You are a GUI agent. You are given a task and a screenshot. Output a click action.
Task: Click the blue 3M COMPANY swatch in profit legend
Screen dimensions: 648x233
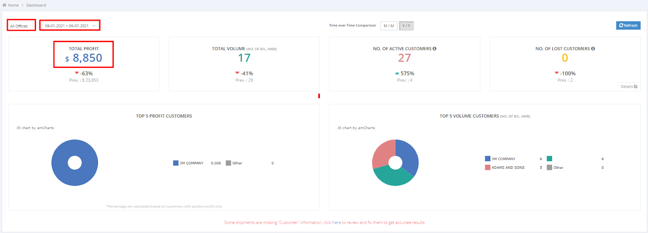[176, 163]
